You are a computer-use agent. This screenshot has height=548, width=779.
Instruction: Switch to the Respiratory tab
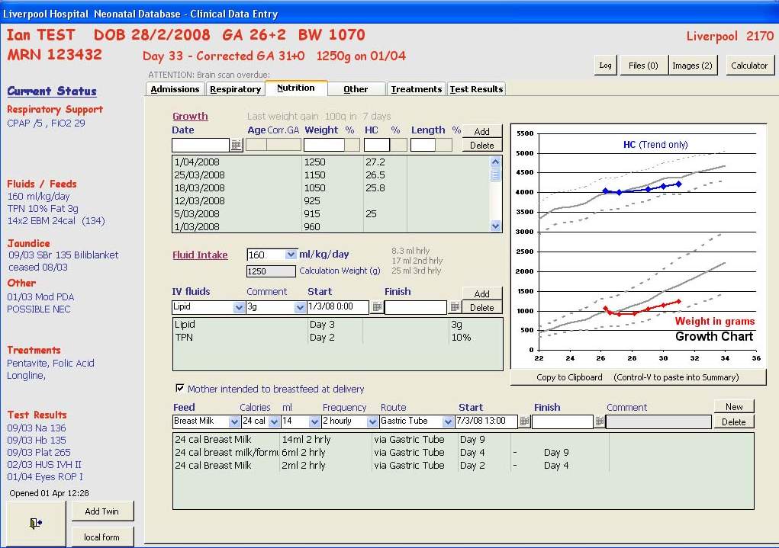tap(235, 89)
